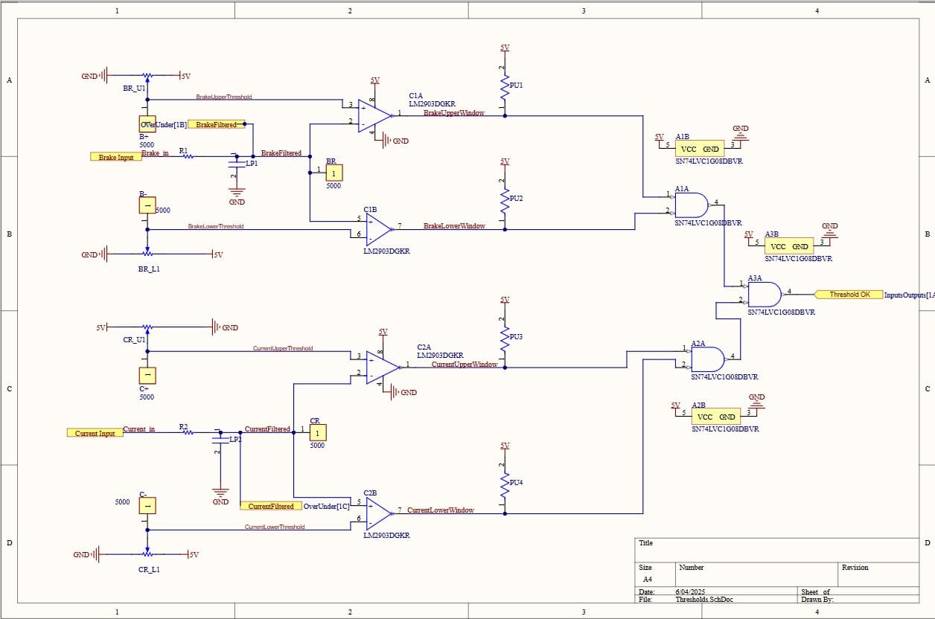Click resistor R1 on Brake_in line

click(x=188, y=156)
